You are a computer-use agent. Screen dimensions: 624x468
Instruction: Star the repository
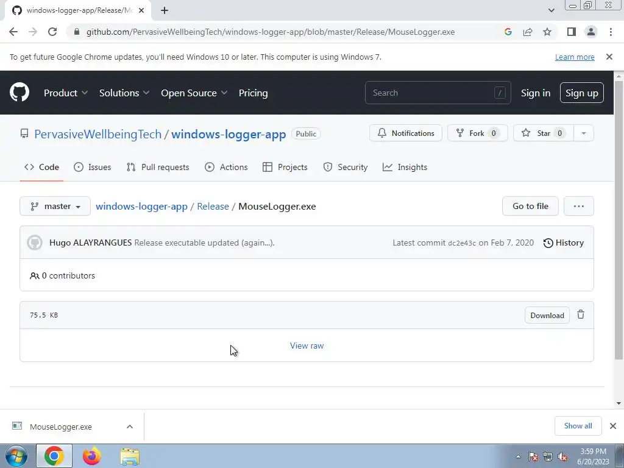coord(544,133)
